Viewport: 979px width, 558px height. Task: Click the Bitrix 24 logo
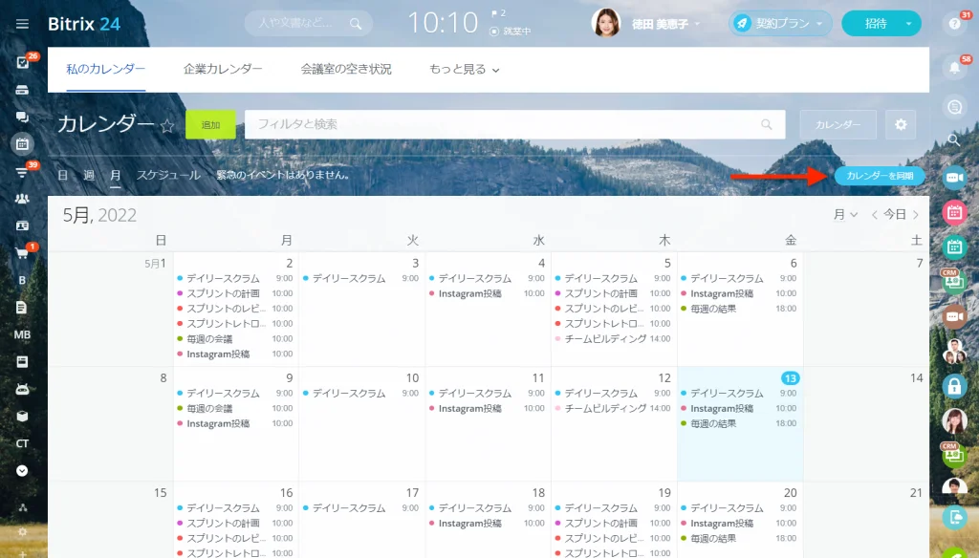point(84,24)
